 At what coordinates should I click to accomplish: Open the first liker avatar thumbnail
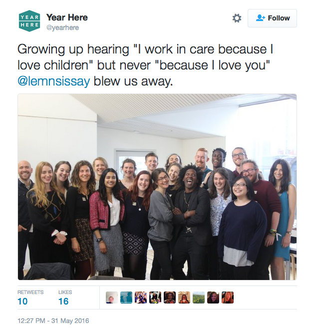112,297
